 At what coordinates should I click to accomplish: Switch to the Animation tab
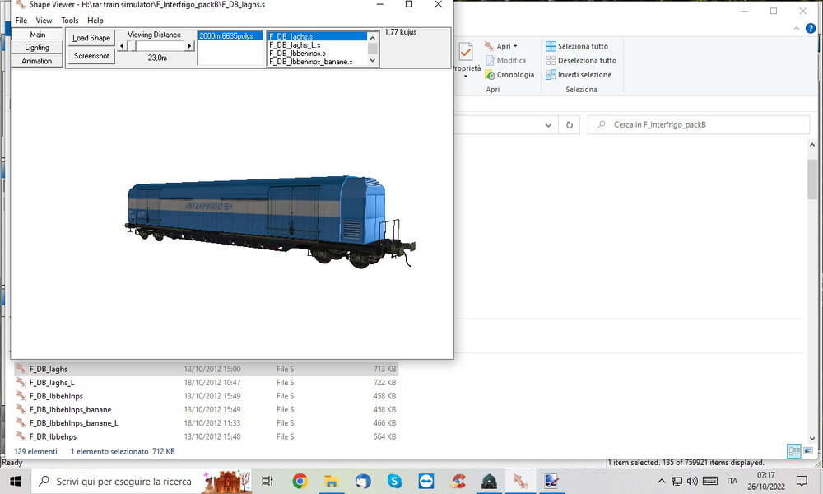coord(37,61)
